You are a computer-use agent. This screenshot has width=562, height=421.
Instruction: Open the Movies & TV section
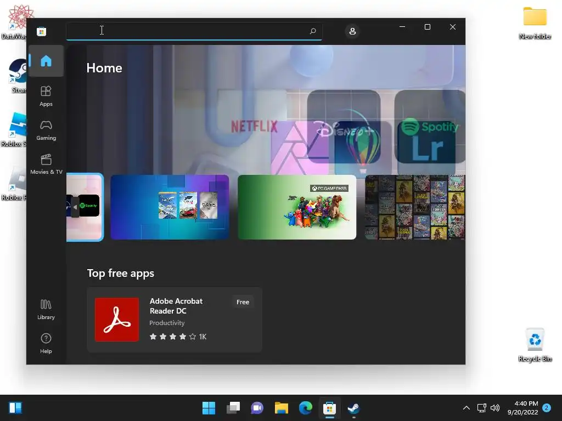[46, 164]
